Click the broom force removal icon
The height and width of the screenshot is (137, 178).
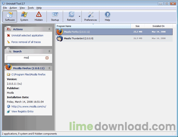coord(9,42)
